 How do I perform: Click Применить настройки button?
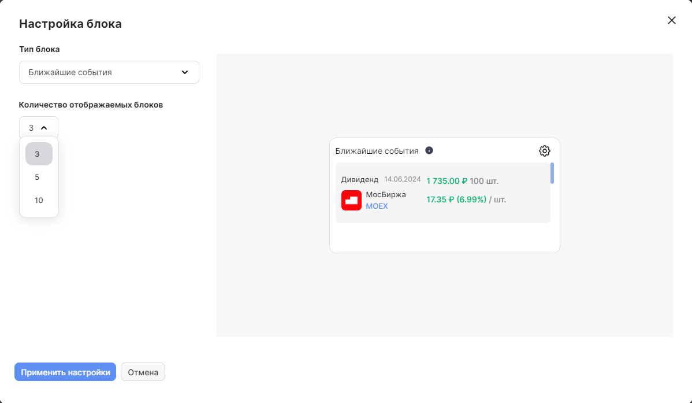[65, 372]
